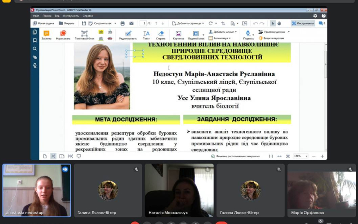Toggle the Инструменты tools panel
Screen dimensions: 358x224
tap(303, 23)
